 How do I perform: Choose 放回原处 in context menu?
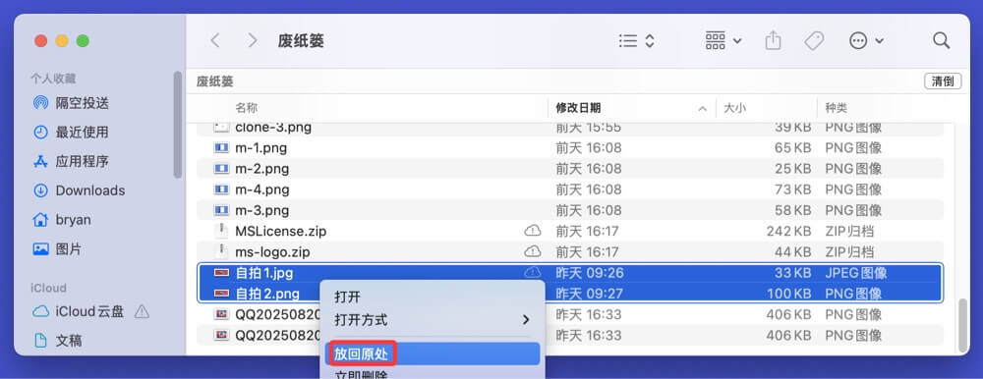(432, 354)
